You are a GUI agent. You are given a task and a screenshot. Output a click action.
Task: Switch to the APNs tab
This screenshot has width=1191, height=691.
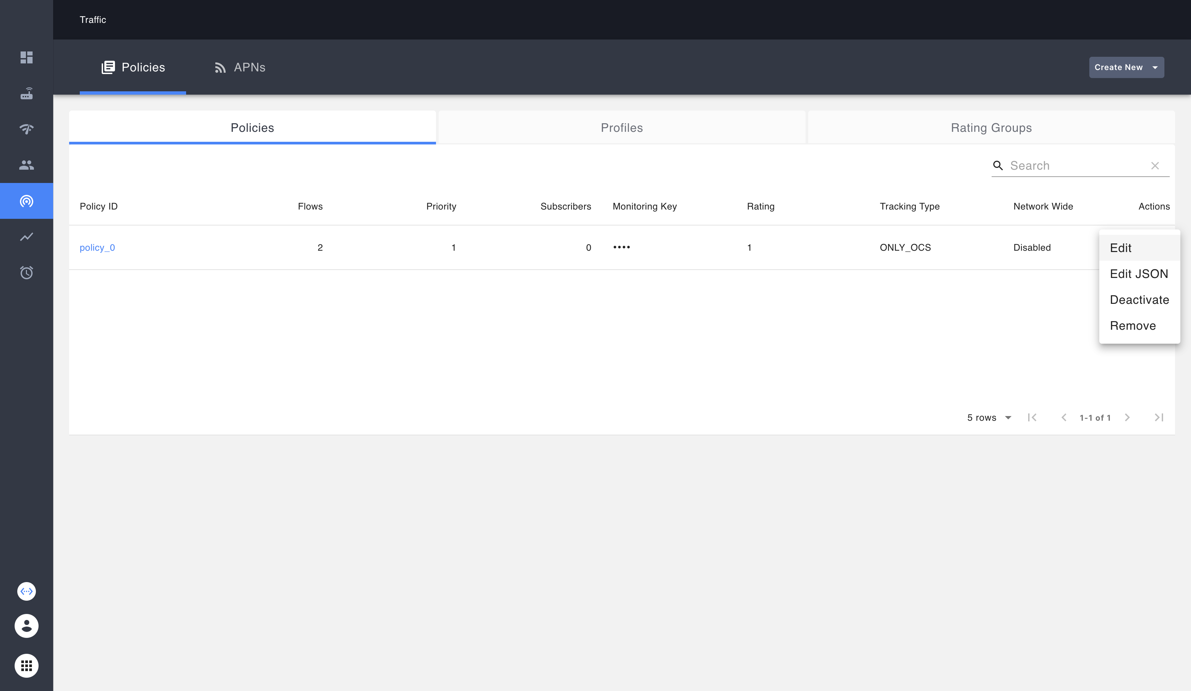coord(240,67)
